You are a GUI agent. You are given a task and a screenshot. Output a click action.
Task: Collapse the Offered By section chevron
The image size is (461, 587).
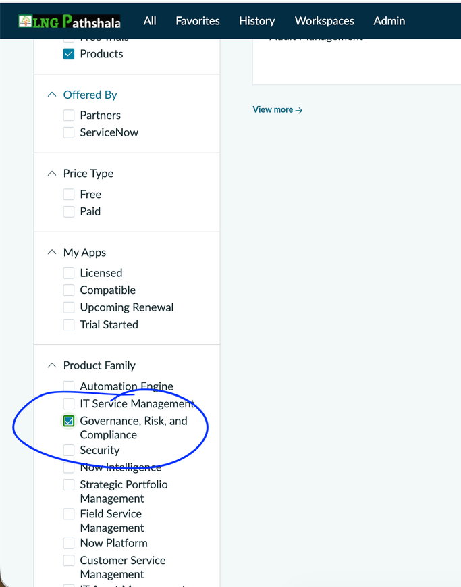pyautogui.click(x=52, y=95)
